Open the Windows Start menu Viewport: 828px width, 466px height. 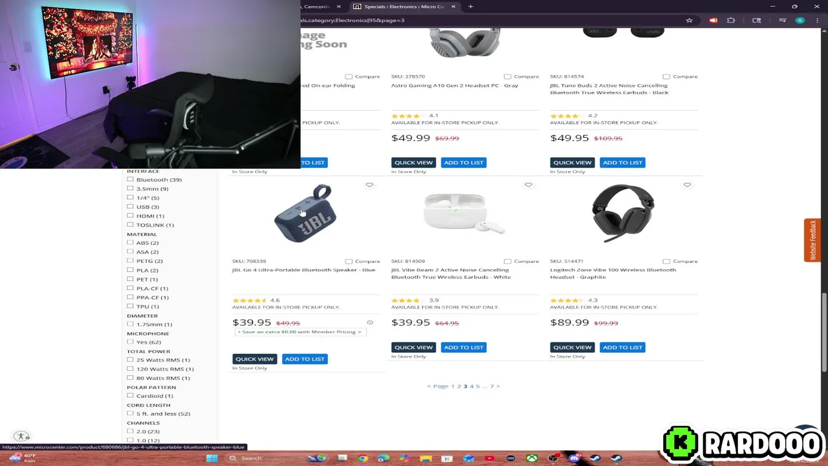click(x=212, y=458)
